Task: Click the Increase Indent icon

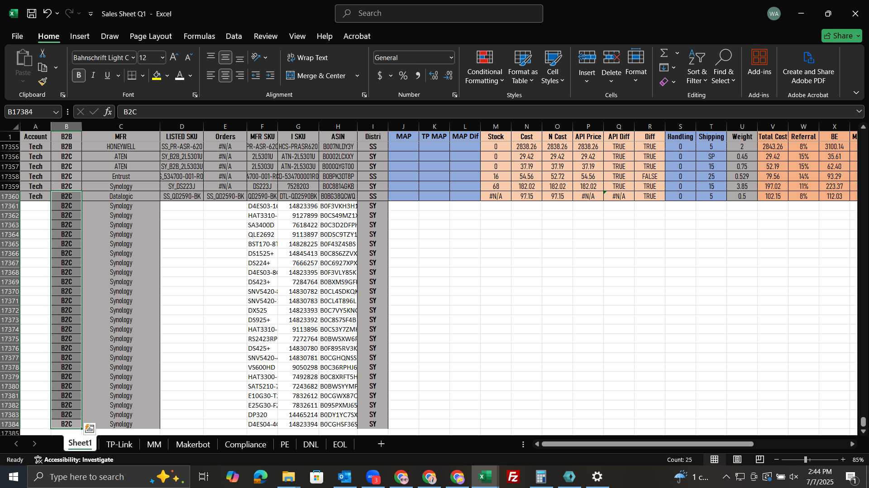Action: point(270,75)
